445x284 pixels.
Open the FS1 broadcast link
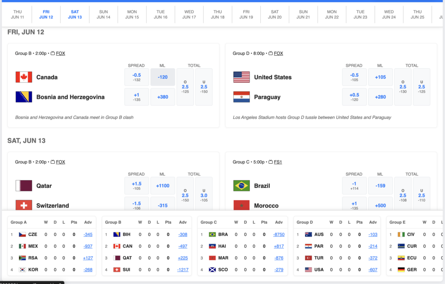pyautogui.click(x=278, y=162)
